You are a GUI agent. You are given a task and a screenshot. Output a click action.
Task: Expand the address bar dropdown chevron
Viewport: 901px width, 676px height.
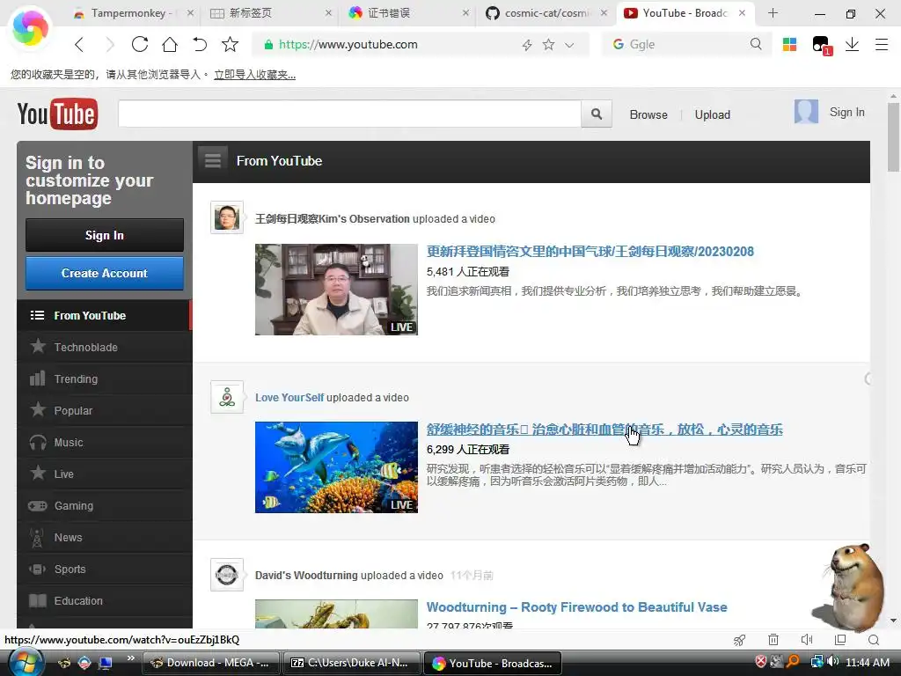(x=569, y=45)
